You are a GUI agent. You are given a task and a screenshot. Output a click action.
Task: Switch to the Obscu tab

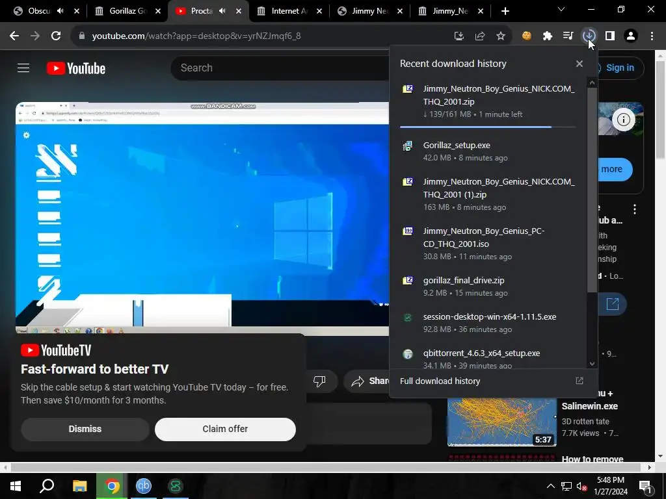(39, 11)
